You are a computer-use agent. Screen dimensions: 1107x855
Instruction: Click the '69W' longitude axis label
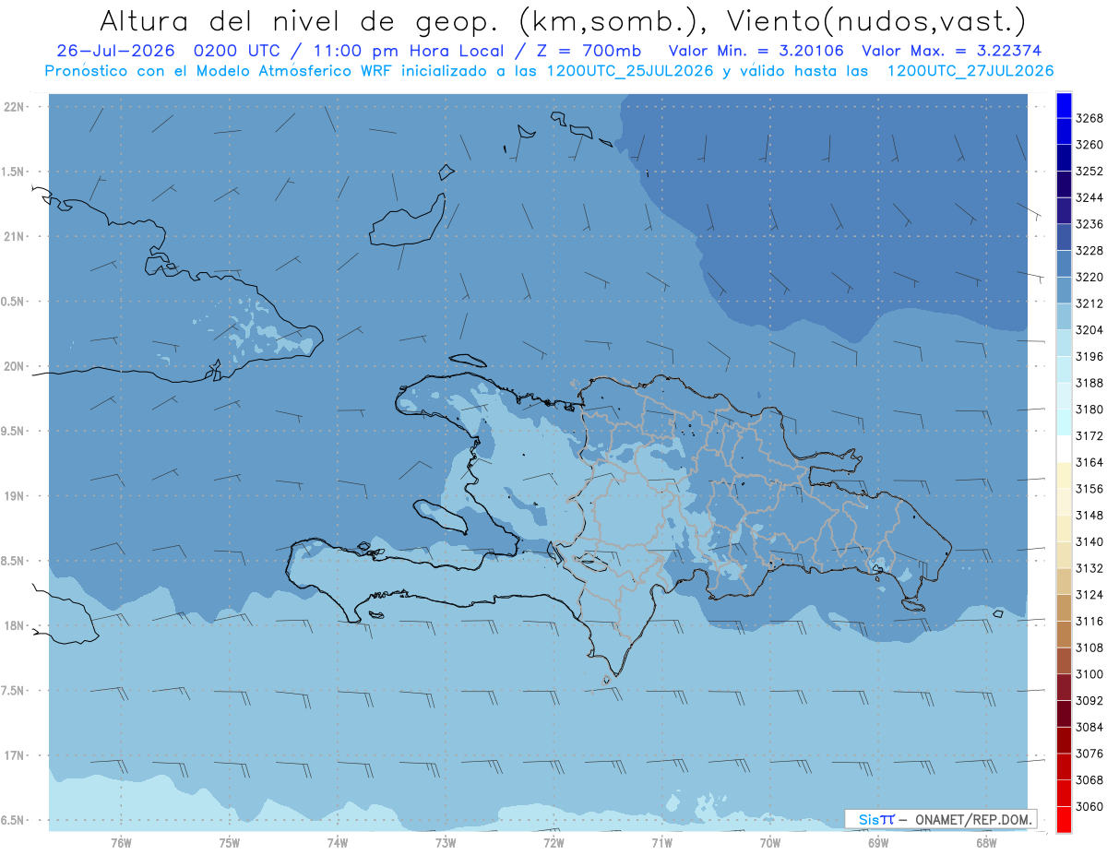pyautogui.click(x=877, y=841)
